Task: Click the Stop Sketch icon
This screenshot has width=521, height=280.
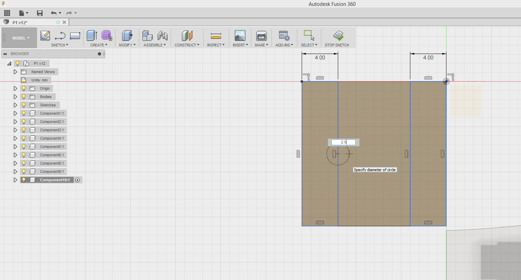Action: point(338,35)
